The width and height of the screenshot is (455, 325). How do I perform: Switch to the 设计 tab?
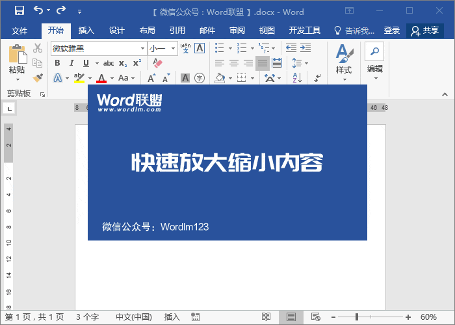click(x=116, y=31)
